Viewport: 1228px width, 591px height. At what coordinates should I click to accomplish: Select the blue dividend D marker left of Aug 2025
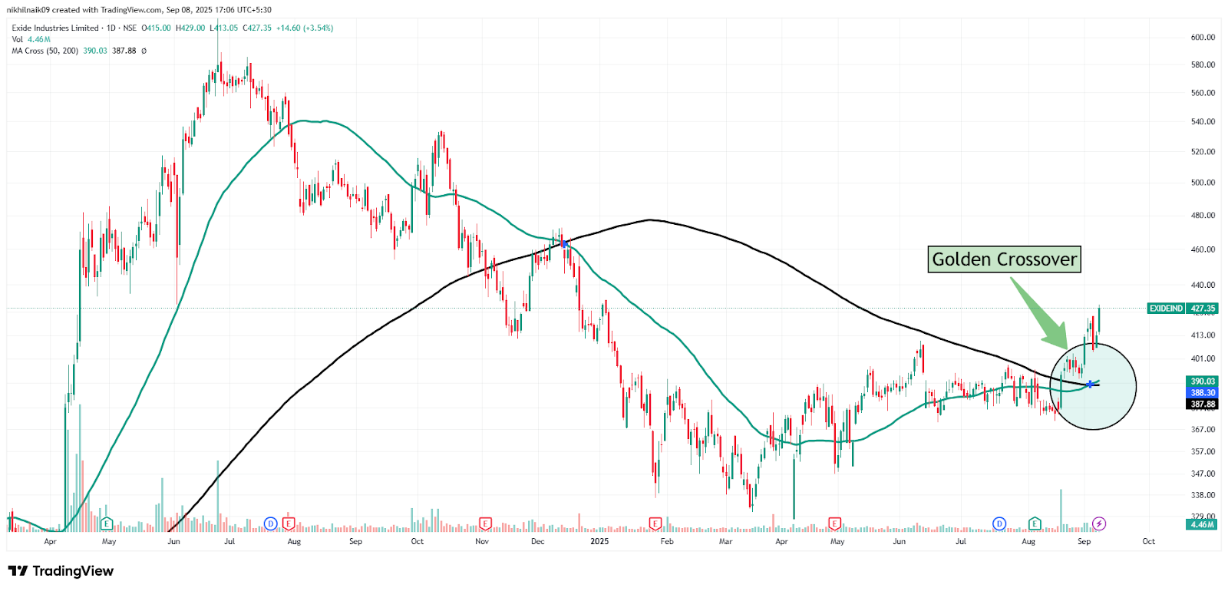999,524
